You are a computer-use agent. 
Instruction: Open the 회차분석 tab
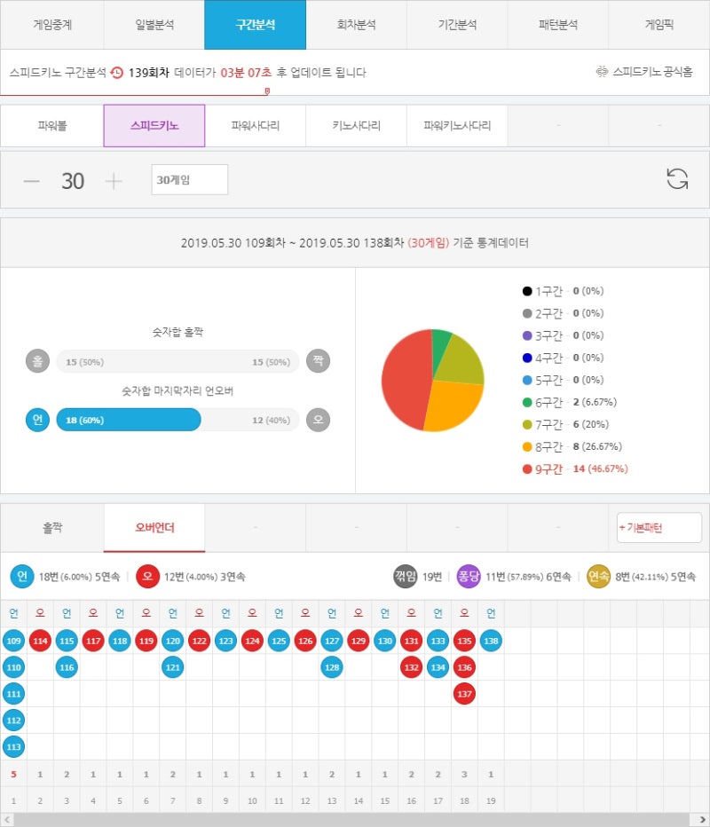356,25
